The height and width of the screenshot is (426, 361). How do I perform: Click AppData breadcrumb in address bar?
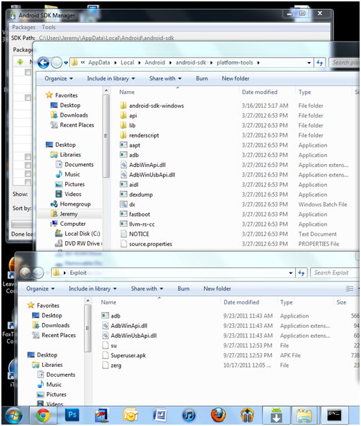(99, 63)
